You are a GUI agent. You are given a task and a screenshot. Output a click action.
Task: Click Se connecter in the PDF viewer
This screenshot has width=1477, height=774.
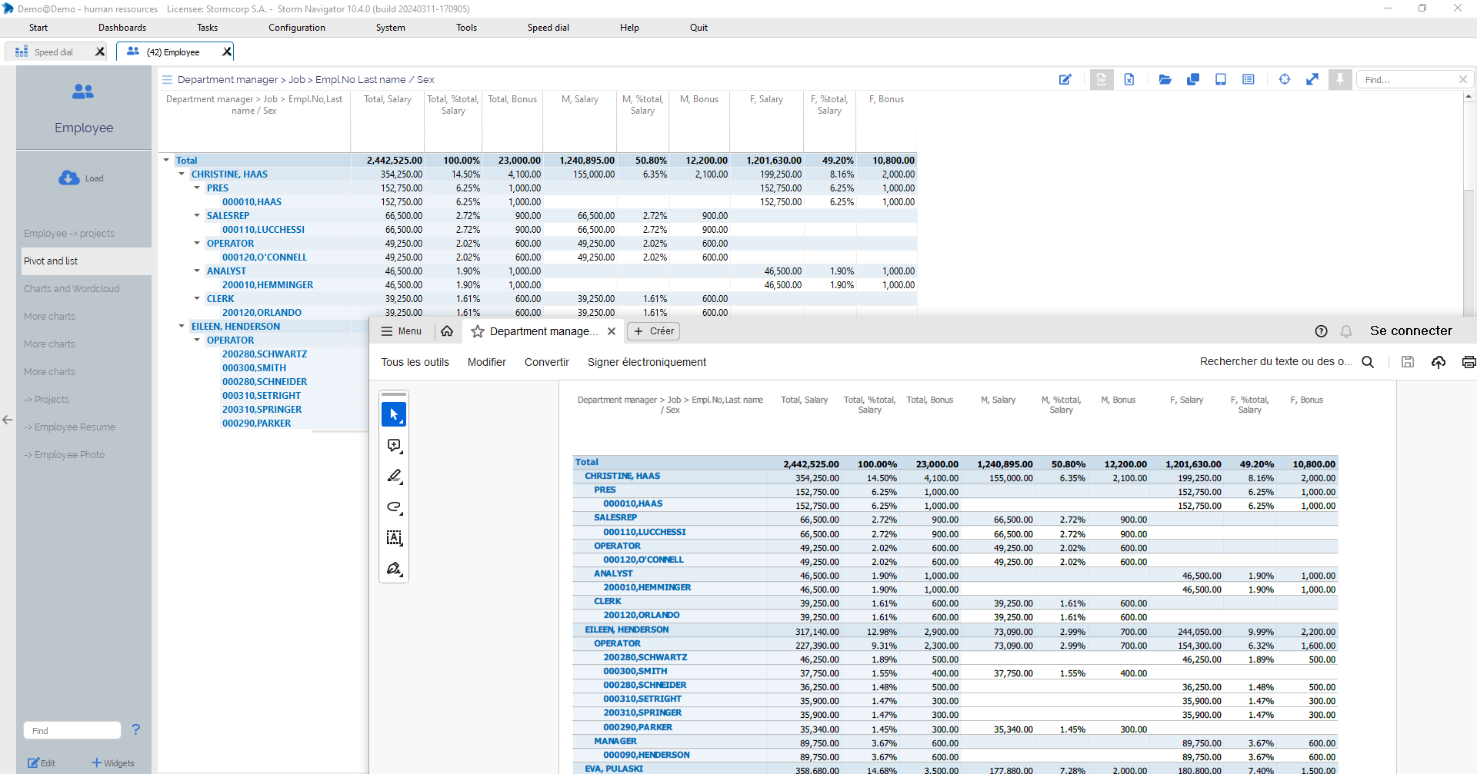(x=1411, y=331)
